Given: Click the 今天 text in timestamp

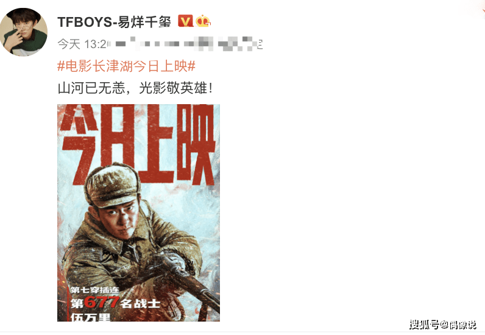Looking at the screenshot, I should 69,44.
